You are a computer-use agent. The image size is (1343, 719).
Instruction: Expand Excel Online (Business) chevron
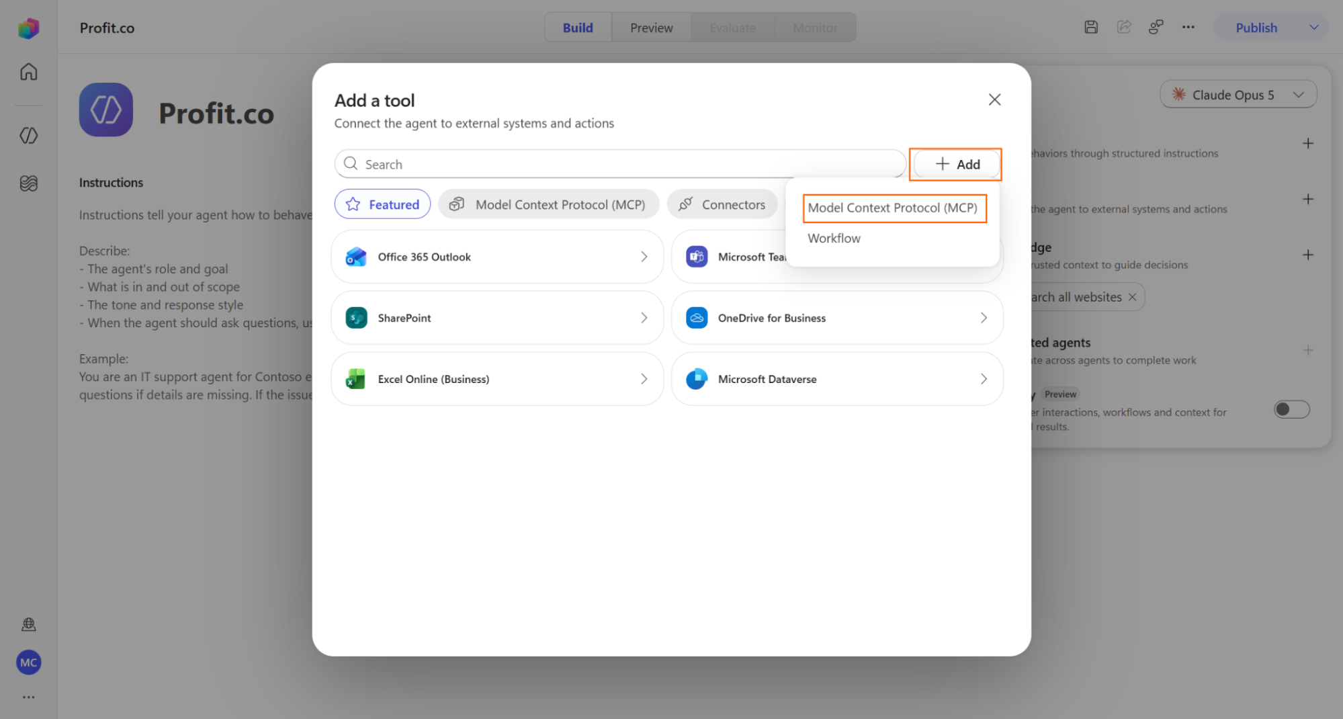pyautogui.click(x=644, y=379)
